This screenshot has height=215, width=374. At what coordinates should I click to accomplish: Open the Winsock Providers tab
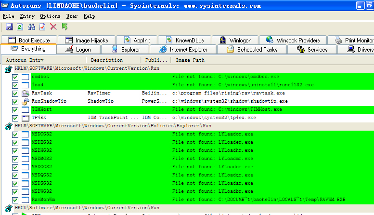tap(293, 40)
